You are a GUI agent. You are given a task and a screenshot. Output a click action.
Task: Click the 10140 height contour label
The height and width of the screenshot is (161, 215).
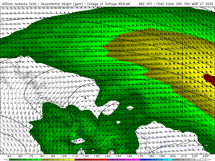[x=57, y=36]
